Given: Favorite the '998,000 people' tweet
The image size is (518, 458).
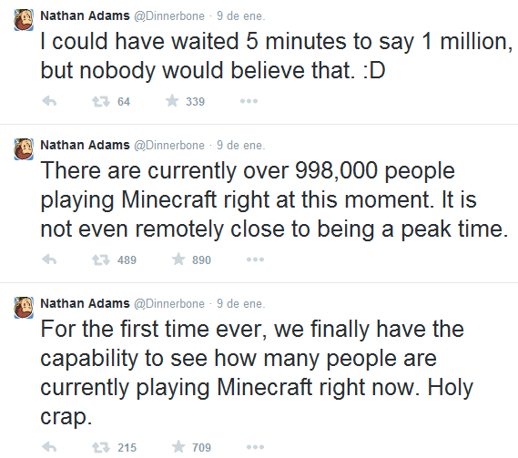Looking at the screenshot, I should [x=178, y=260].
